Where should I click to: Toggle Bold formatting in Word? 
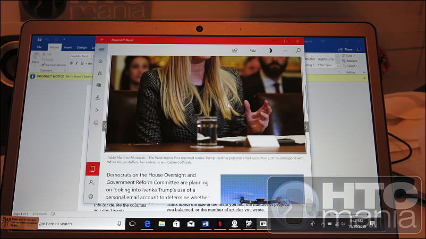71,63
